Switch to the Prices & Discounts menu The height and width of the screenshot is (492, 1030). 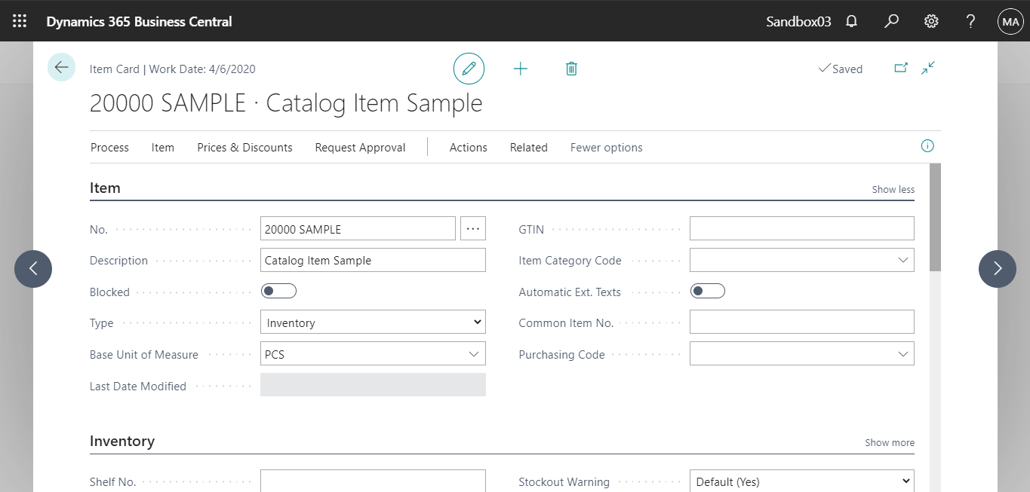[244, 147]
